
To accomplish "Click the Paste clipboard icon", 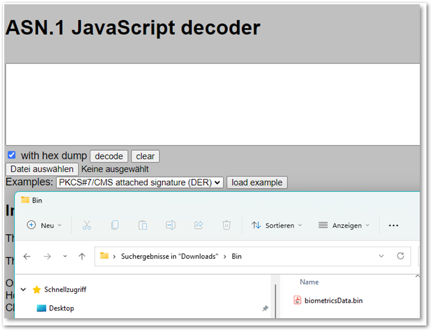I will [142, 225].
